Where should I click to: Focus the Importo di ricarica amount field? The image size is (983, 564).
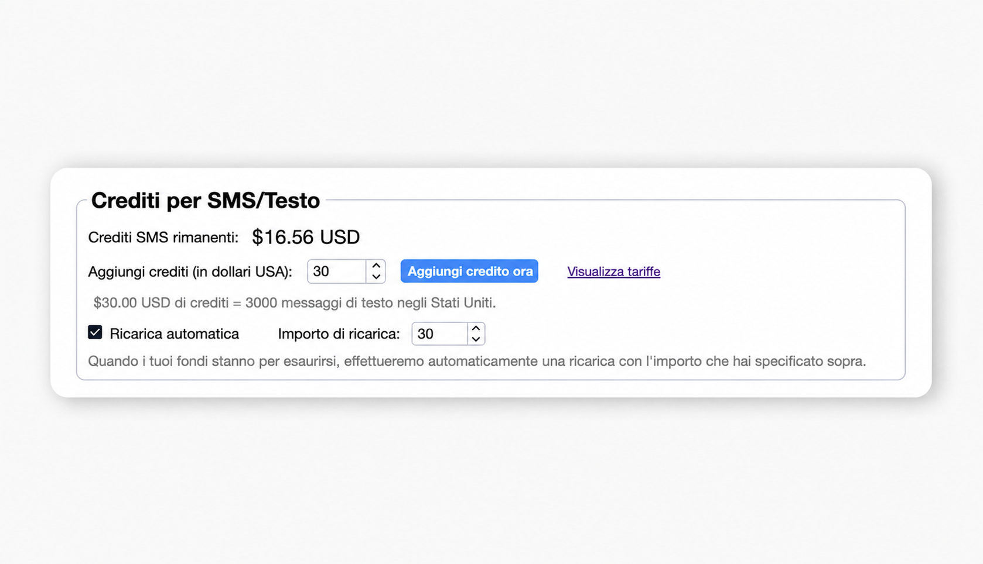tap(440, 334)
